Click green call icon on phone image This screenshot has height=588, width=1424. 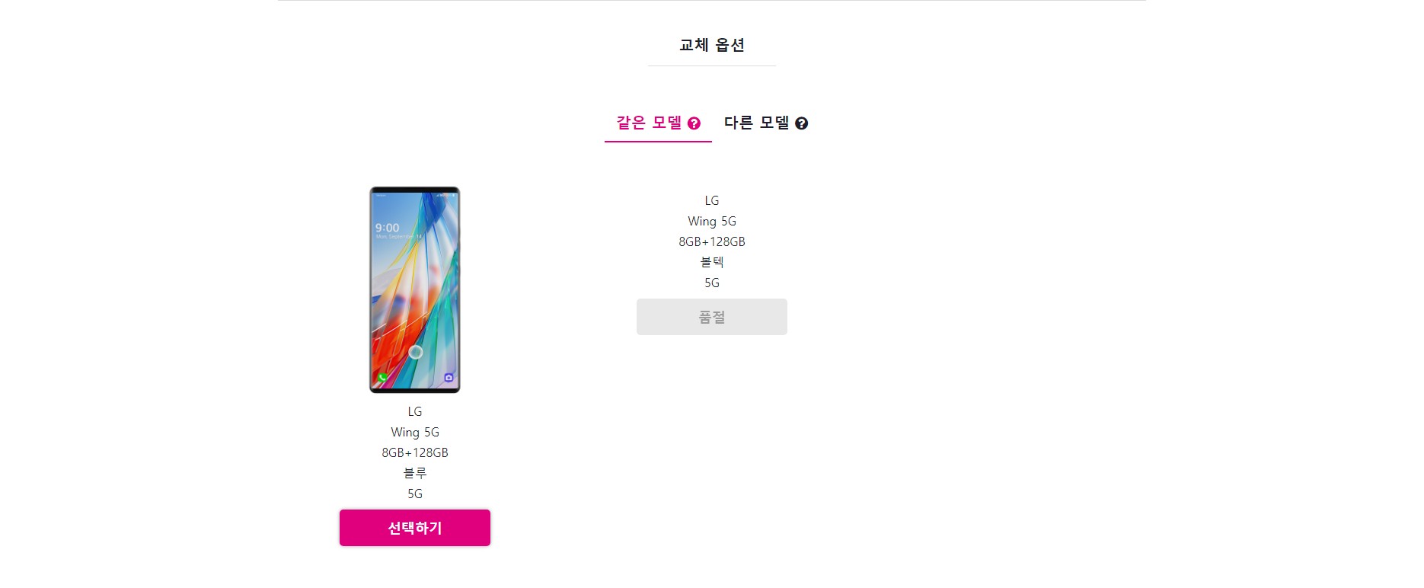(382, 378)
